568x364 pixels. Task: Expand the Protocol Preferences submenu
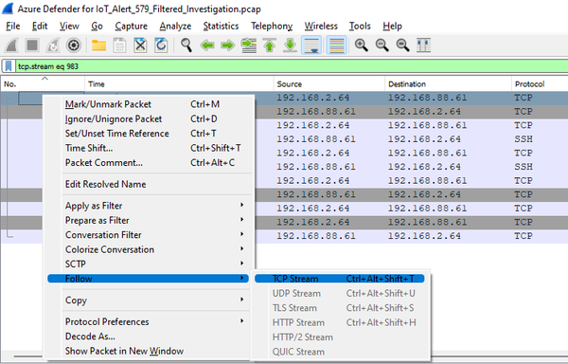[x=149, y=322]
